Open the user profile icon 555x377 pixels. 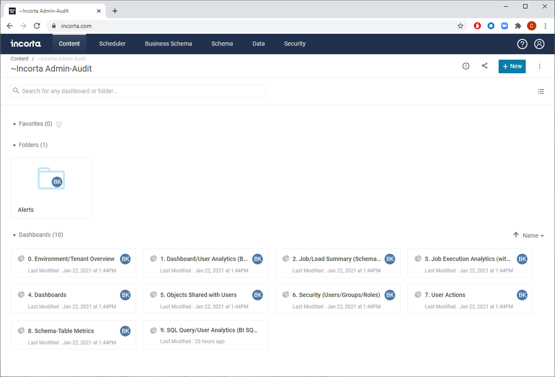[539, 44]
